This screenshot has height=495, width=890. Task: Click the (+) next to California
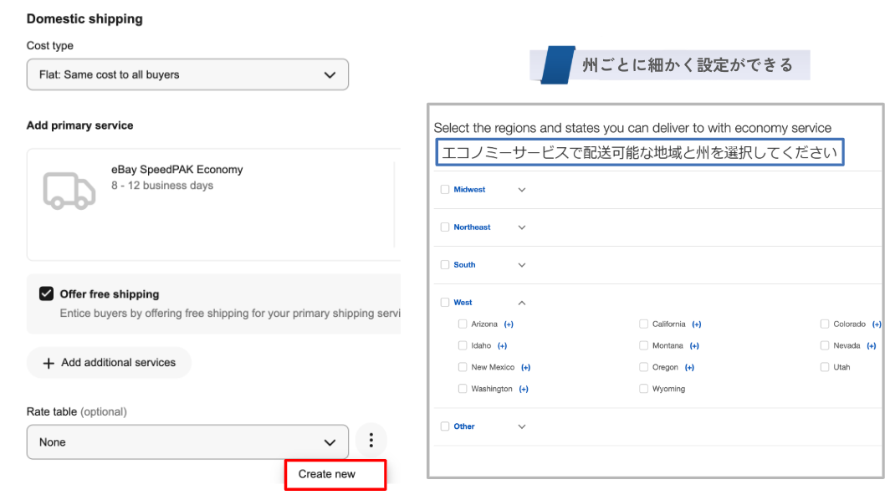tap(696, 324)
